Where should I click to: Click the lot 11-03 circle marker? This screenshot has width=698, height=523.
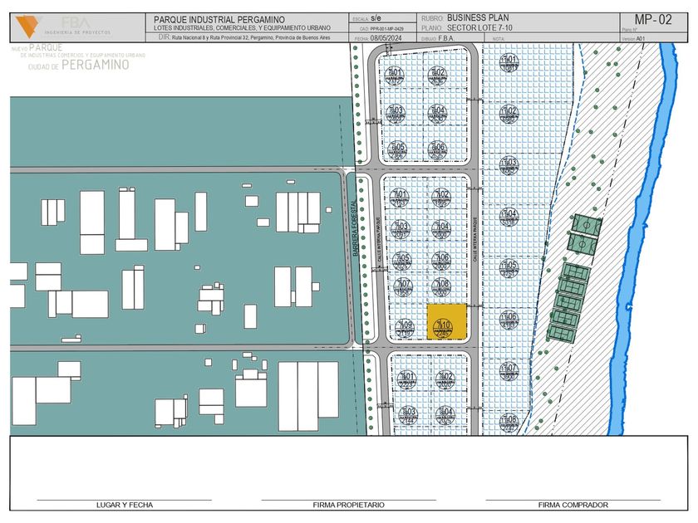tap(509, 165)
